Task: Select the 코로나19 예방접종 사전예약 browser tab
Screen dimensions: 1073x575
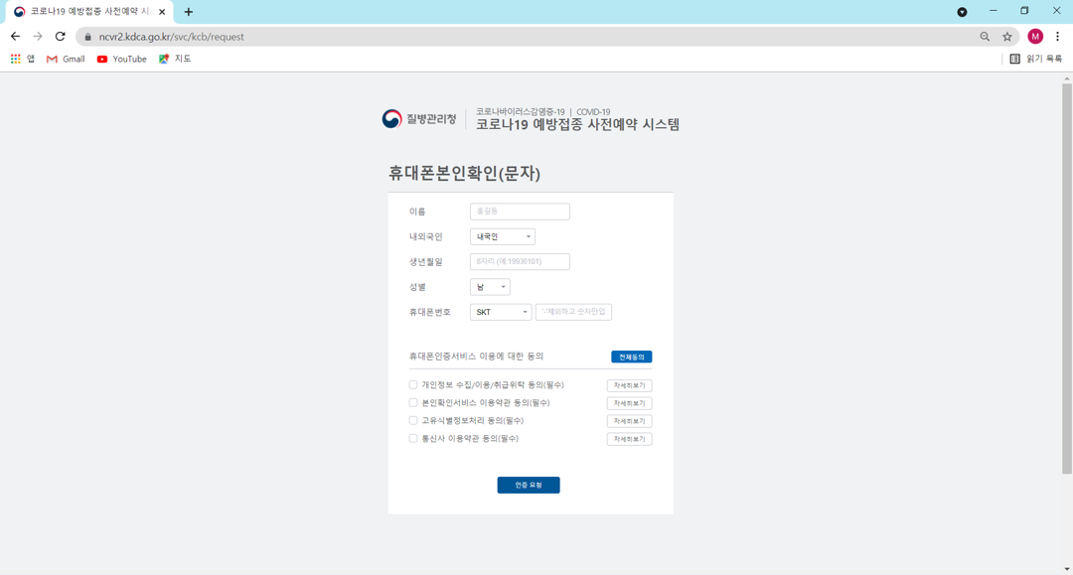Action: pos(87,12)
